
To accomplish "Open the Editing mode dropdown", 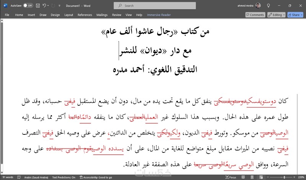I will 276,15.
